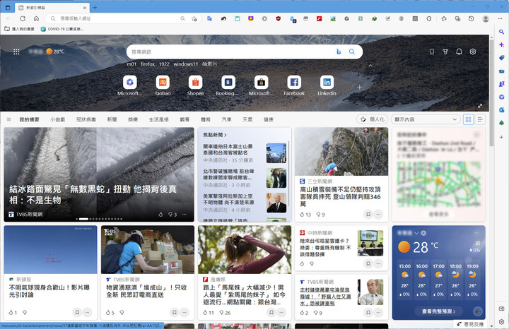The height and width of the screenshot is (329, 509).
Task: Save the 路上「馬尾妹」article for later
Action: click(271, 313)
